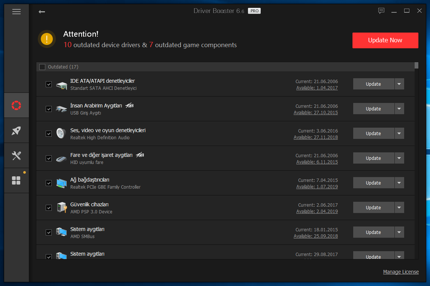Uncheck AMD SMBus row checkbox
The image size is (430, 286).
pos(49,232)
